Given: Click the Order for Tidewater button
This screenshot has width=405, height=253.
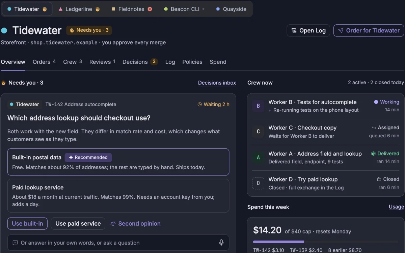Looking at the screenshot, I should tap(369, 30).
